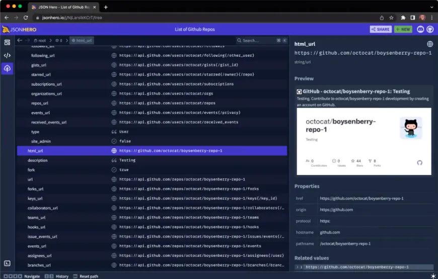
Task: Click the href property value
Action: click(x=361, y=199)
